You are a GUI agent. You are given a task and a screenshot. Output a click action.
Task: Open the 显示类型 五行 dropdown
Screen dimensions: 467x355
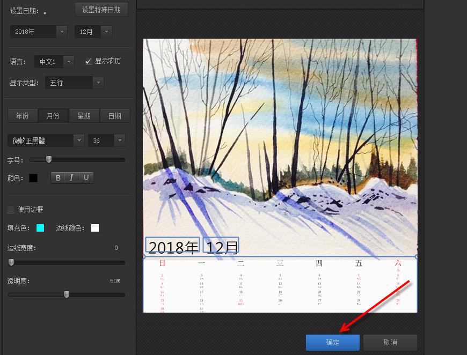(x=75, y=83)
